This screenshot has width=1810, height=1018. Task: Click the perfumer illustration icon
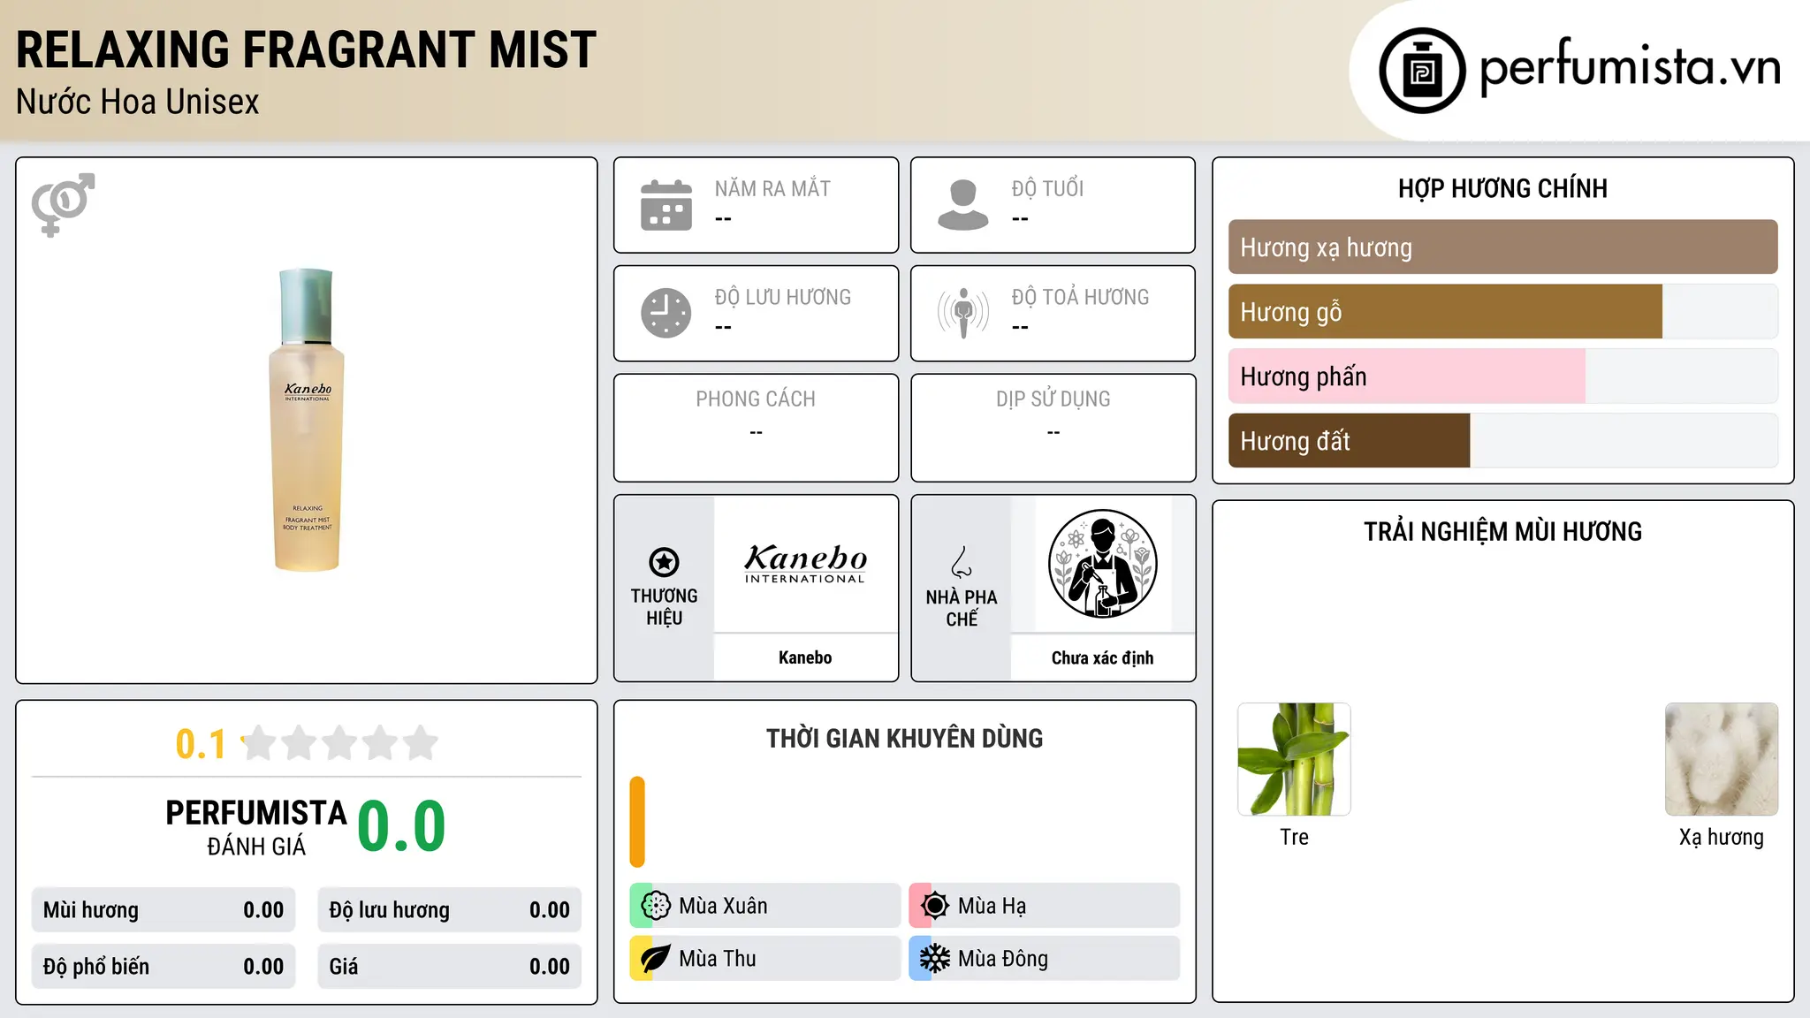[x=1102, y=564]
